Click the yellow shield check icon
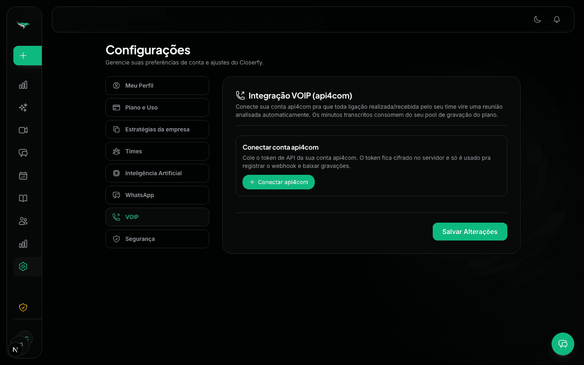The height and width of the screenshot is (365, 584). tap(23, 307)
